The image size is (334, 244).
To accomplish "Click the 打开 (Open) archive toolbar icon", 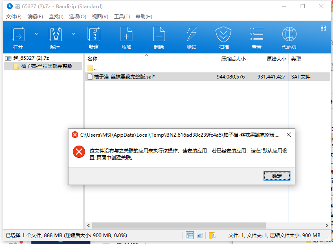I will [x=18, y=35].
